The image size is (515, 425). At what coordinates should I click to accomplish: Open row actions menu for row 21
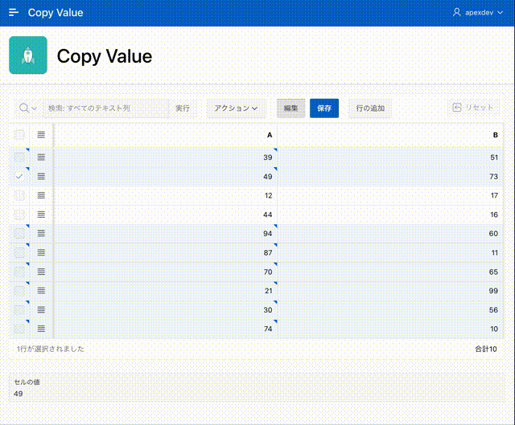[x=41, y=291]
